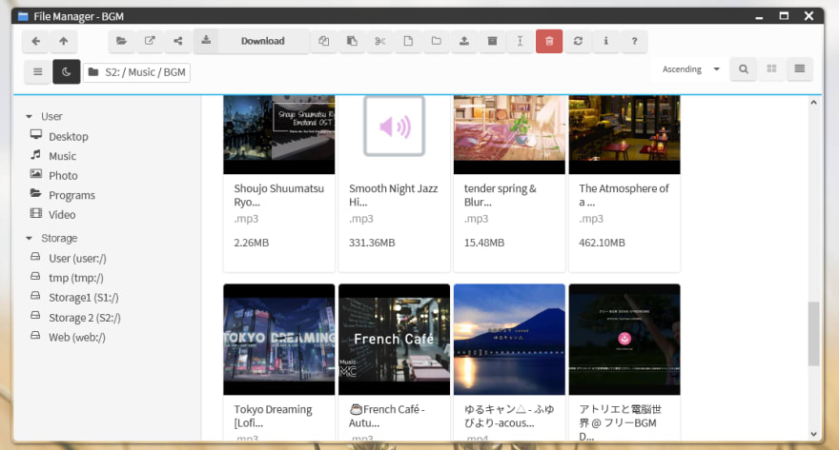Click the paste clipboard icon

coord(352,41)
